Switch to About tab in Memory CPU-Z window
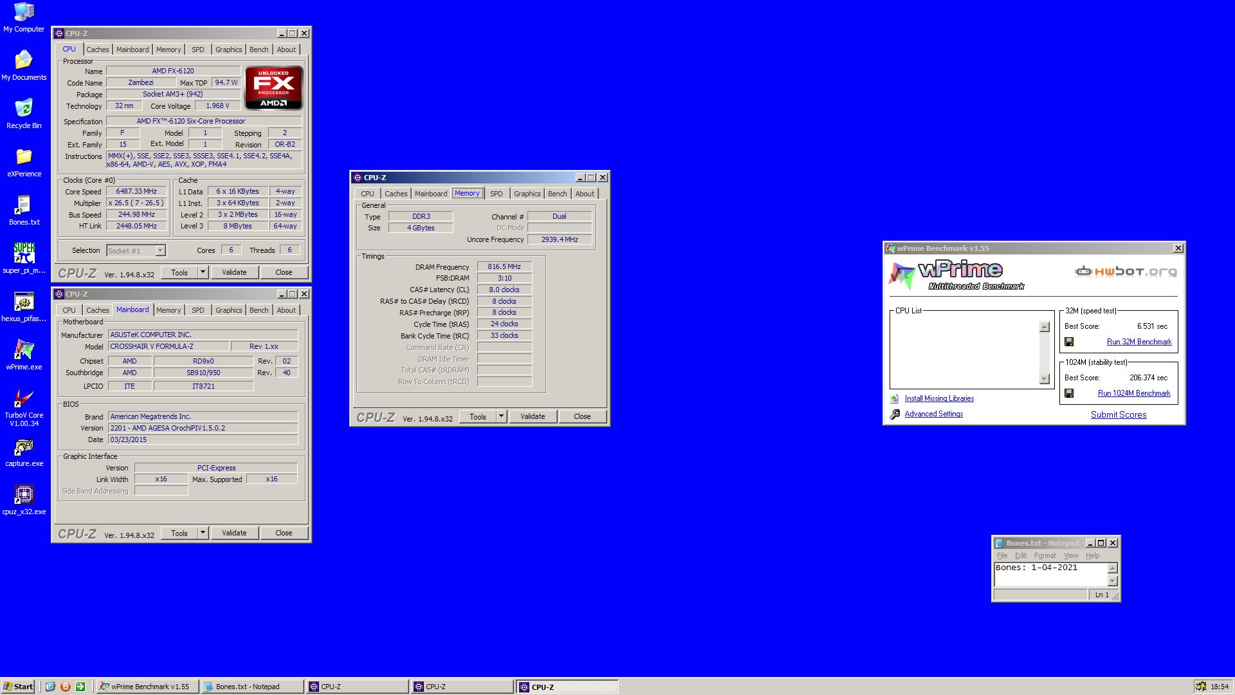Viewport: 1235px width, 695px height. point(585,194)
